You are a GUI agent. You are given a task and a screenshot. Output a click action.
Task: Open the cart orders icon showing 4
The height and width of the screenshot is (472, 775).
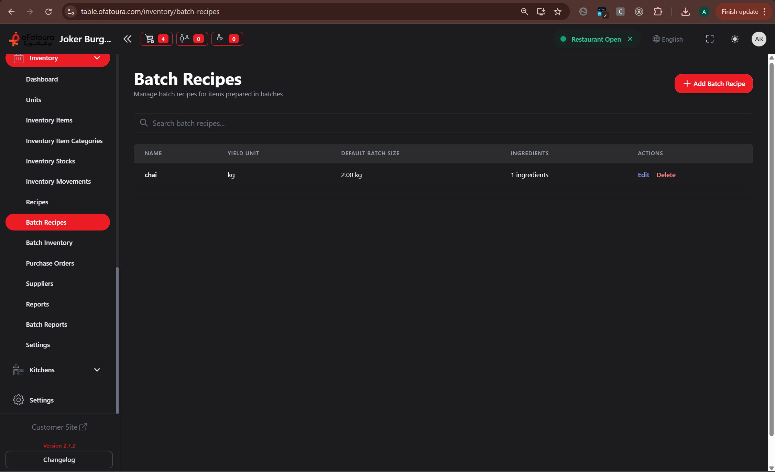click(156, 39)
